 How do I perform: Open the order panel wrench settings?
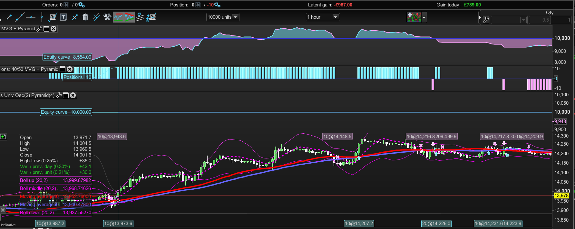point(486,20)
